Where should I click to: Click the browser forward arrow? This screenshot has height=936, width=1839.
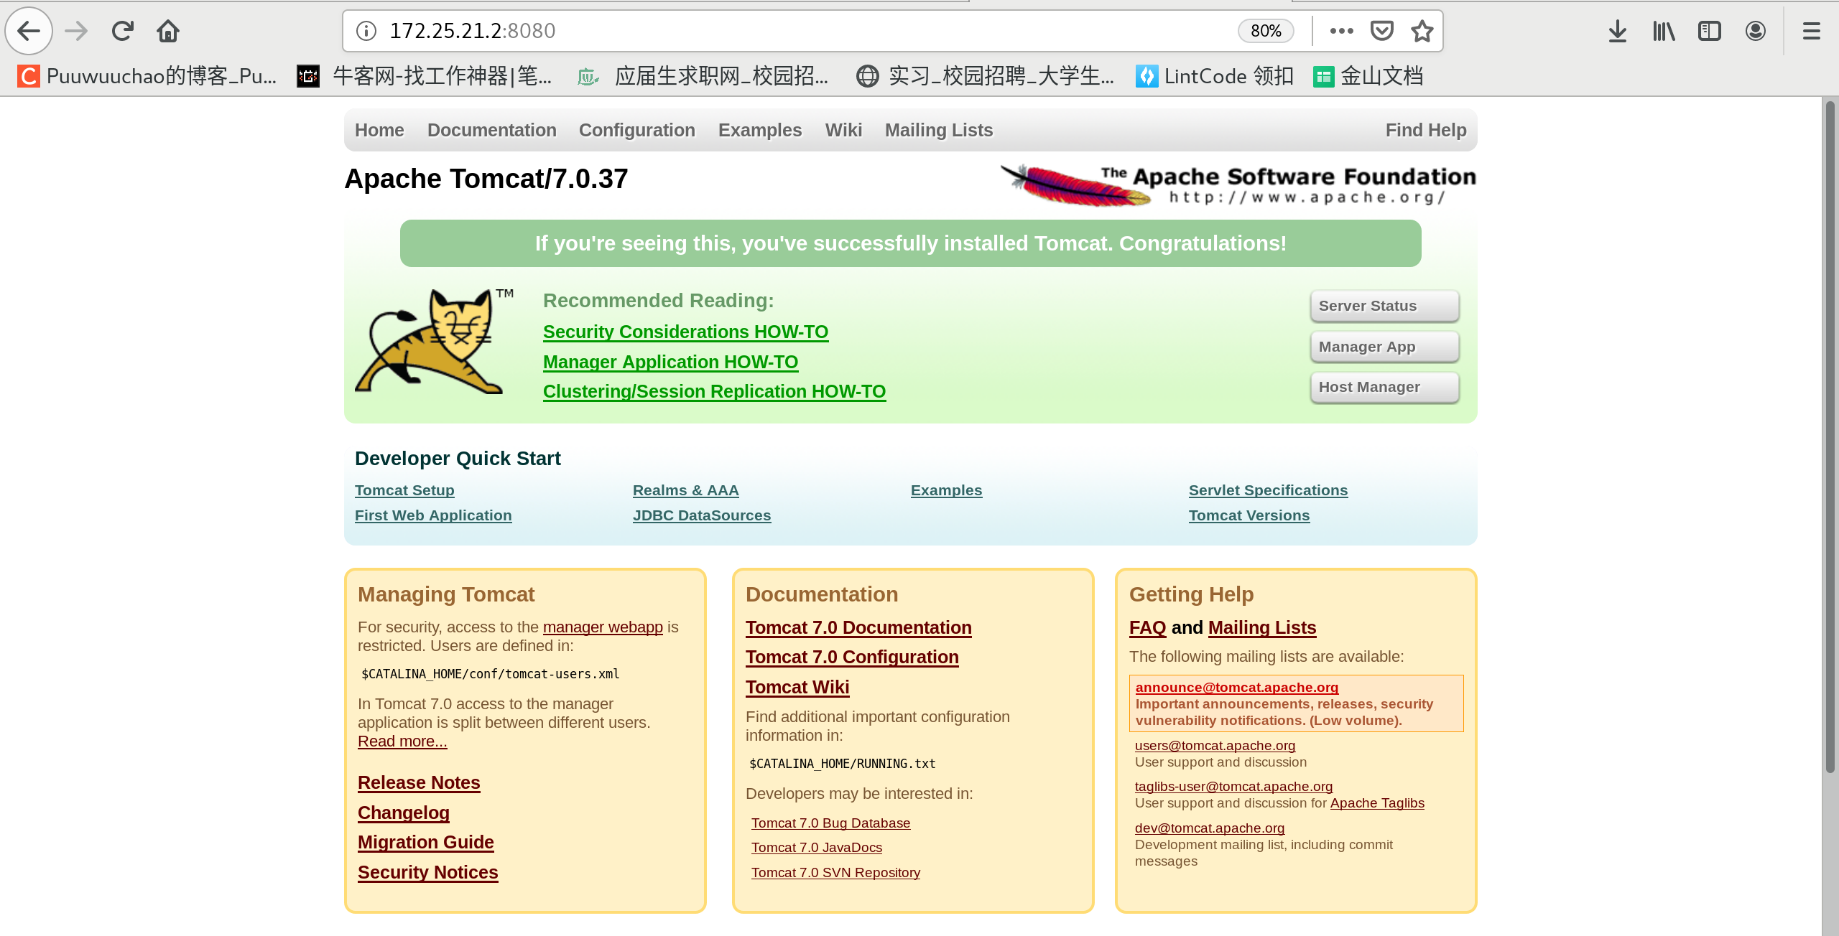pyautogui.click(x=76, y=31)
